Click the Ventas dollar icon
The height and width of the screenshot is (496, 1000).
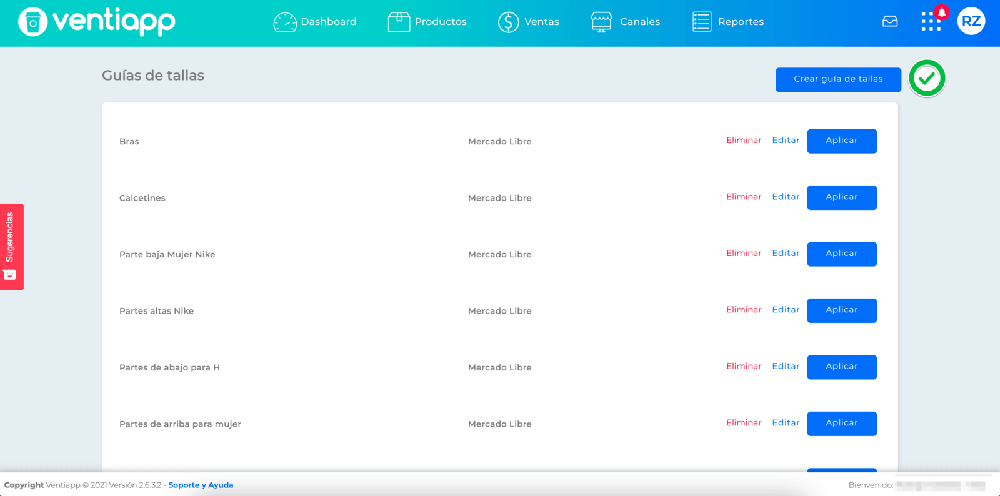click(509, 22)
